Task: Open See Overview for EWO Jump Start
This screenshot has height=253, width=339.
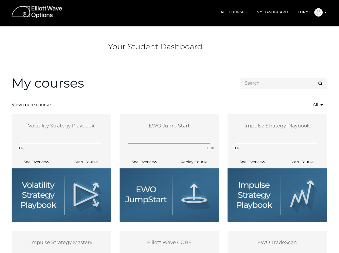Action: tap(144, 162)
